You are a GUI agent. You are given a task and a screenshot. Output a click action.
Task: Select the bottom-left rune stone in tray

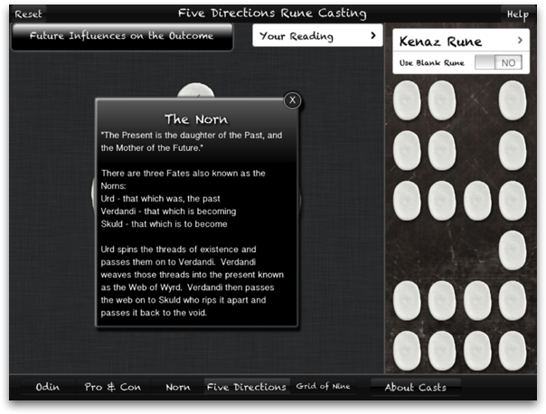407,349
